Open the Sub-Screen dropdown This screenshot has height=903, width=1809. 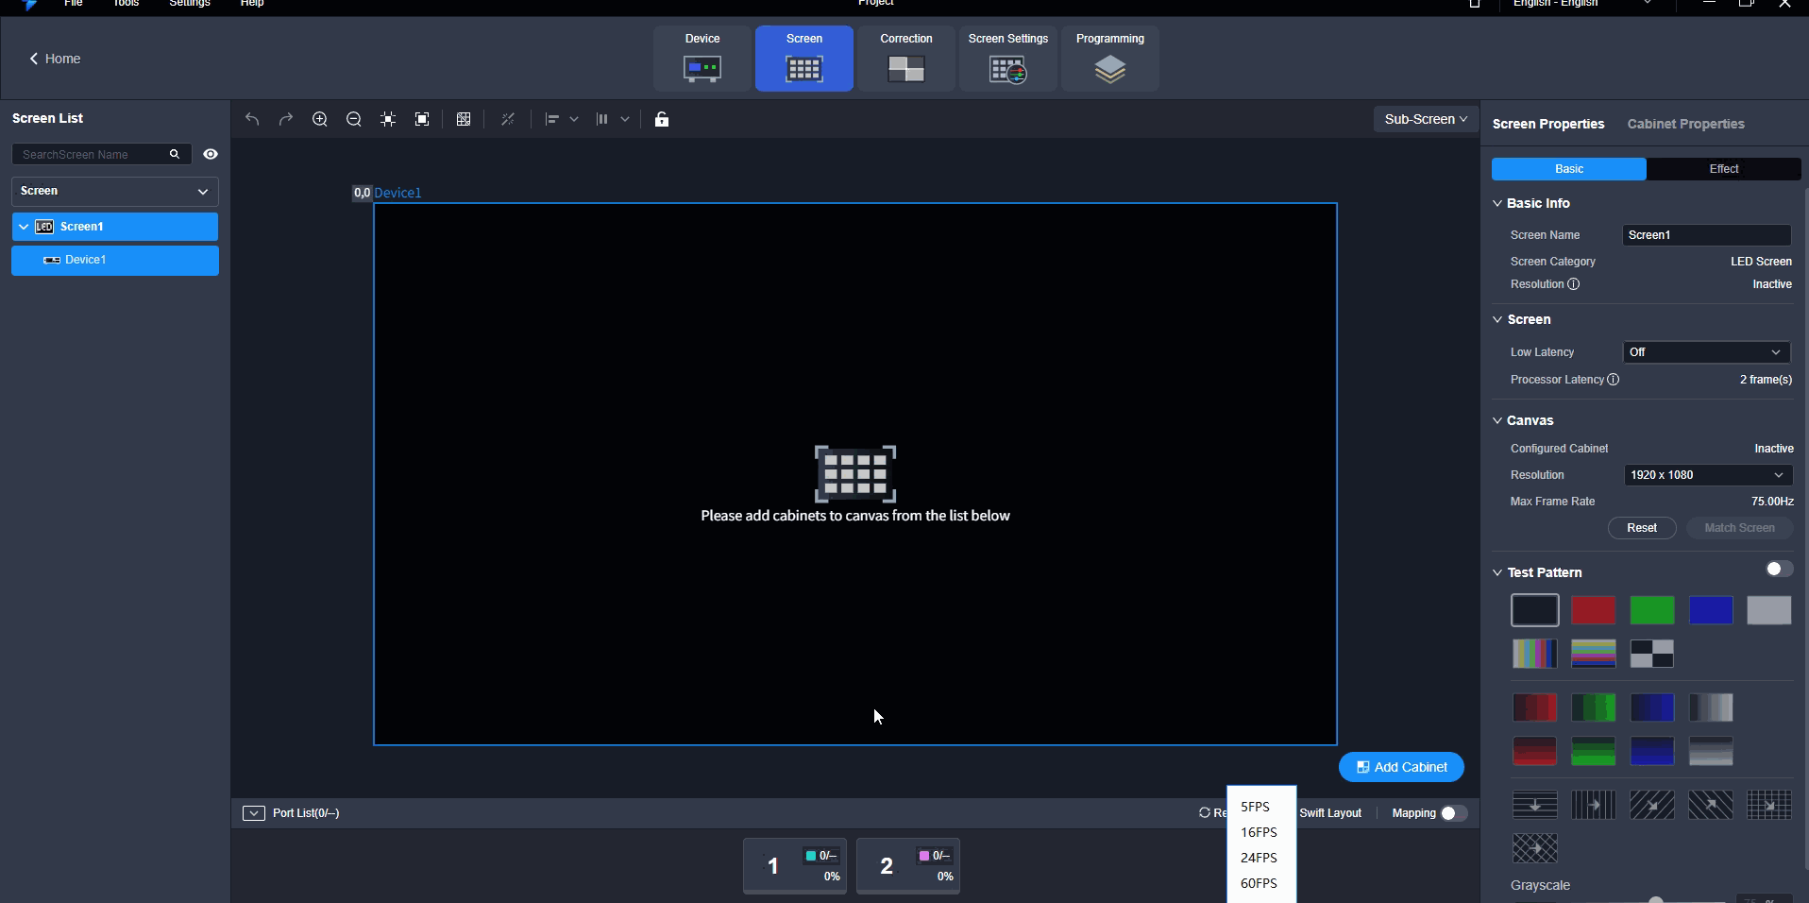coord(1425,119)
